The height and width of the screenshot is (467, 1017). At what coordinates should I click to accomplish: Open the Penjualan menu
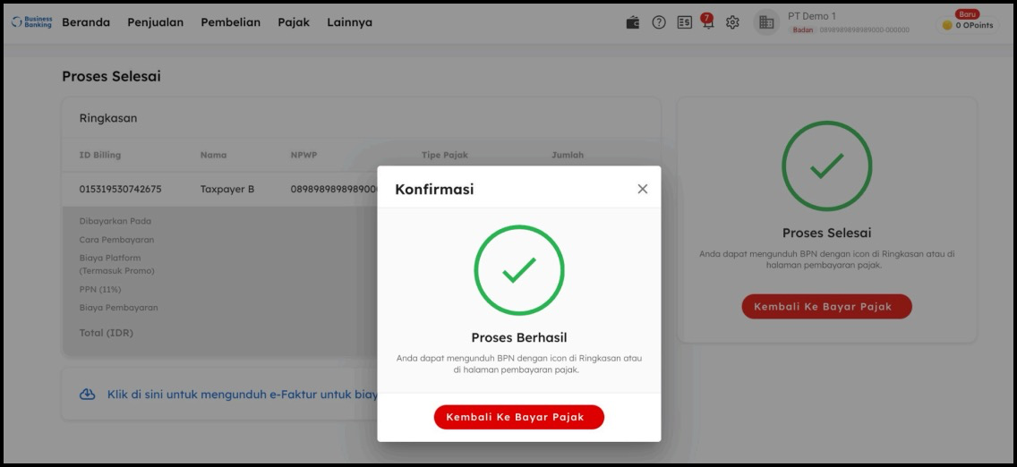tap(155, 22)
